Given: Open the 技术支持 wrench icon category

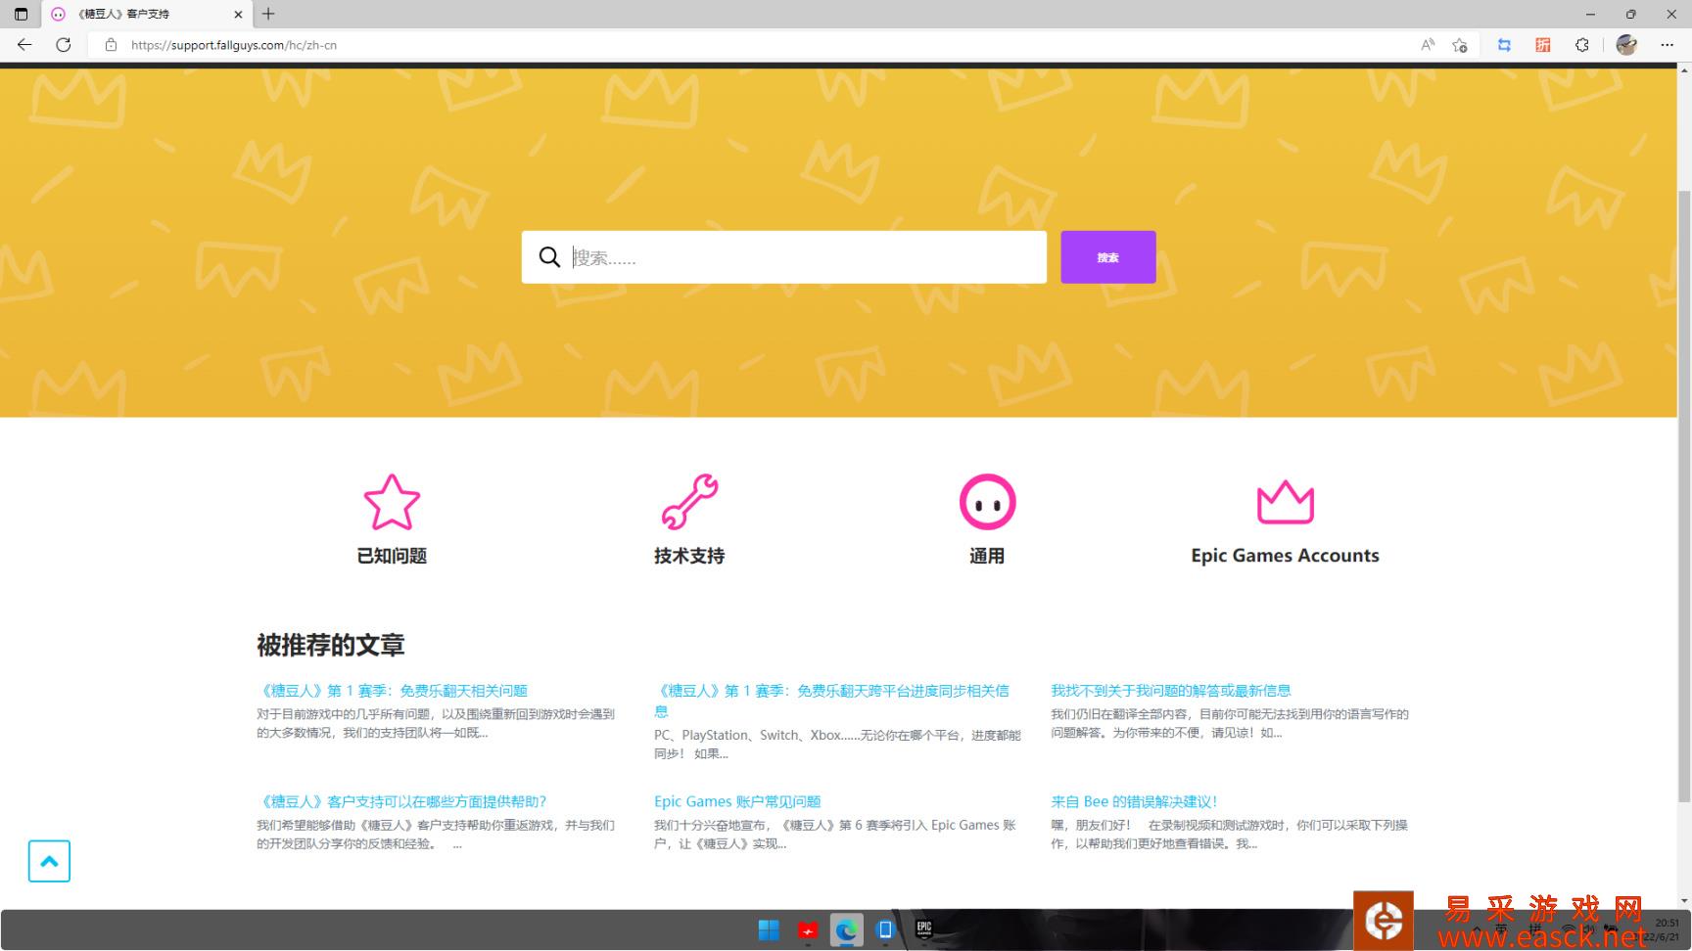Looking at the screenshot, I should coord(689,502).
